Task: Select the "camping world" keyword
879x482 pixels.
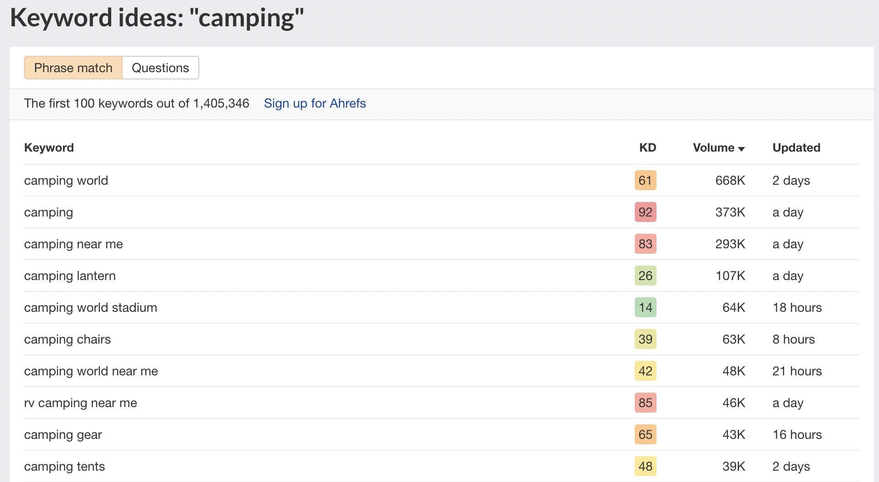Action: pos(66,181)
